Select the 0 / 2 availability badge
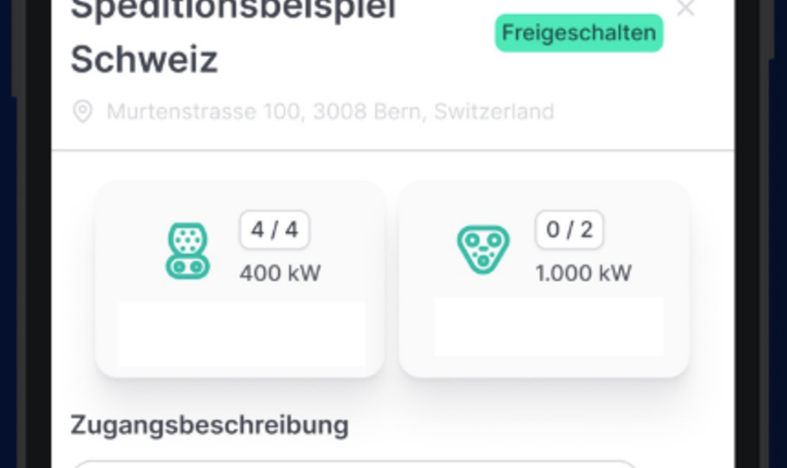Screen dimensions: 787x468 click(x=569, y=230)
